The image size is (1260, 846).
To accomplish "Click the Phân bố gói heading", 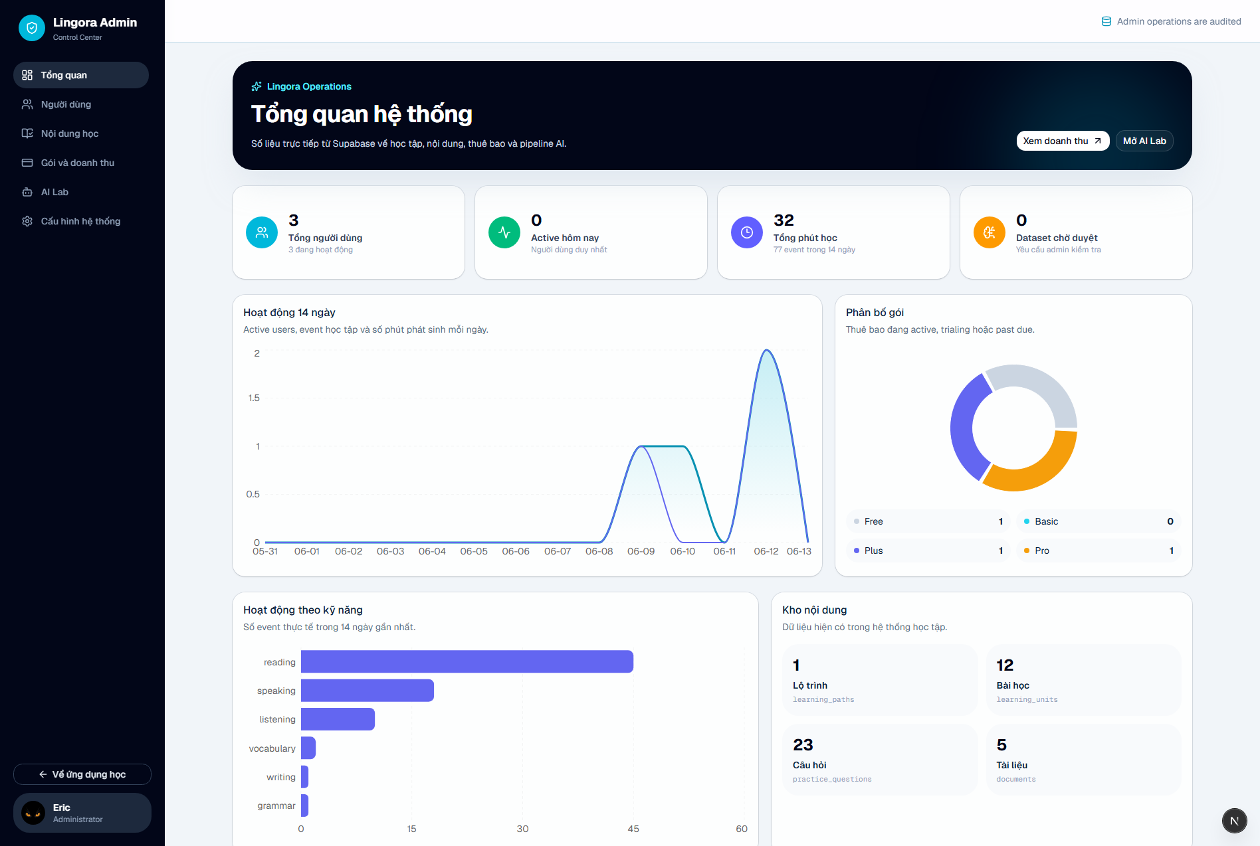I will [875, 313].
